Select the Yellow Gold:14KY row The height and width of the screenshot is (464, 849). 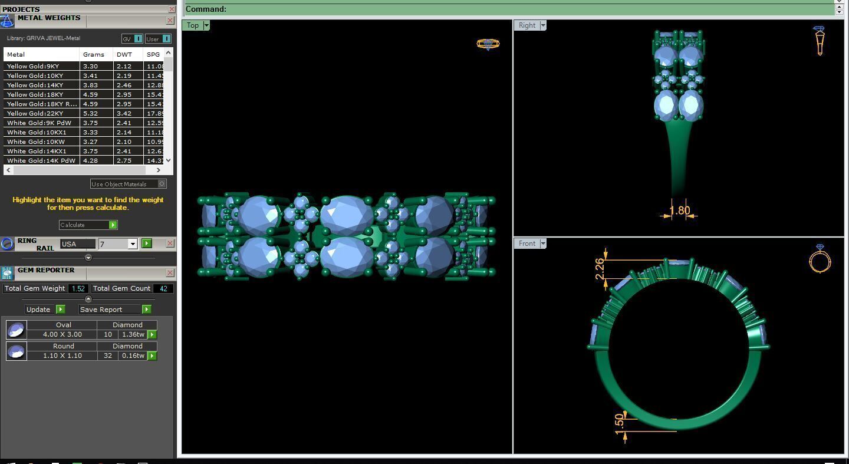[84, 85]
